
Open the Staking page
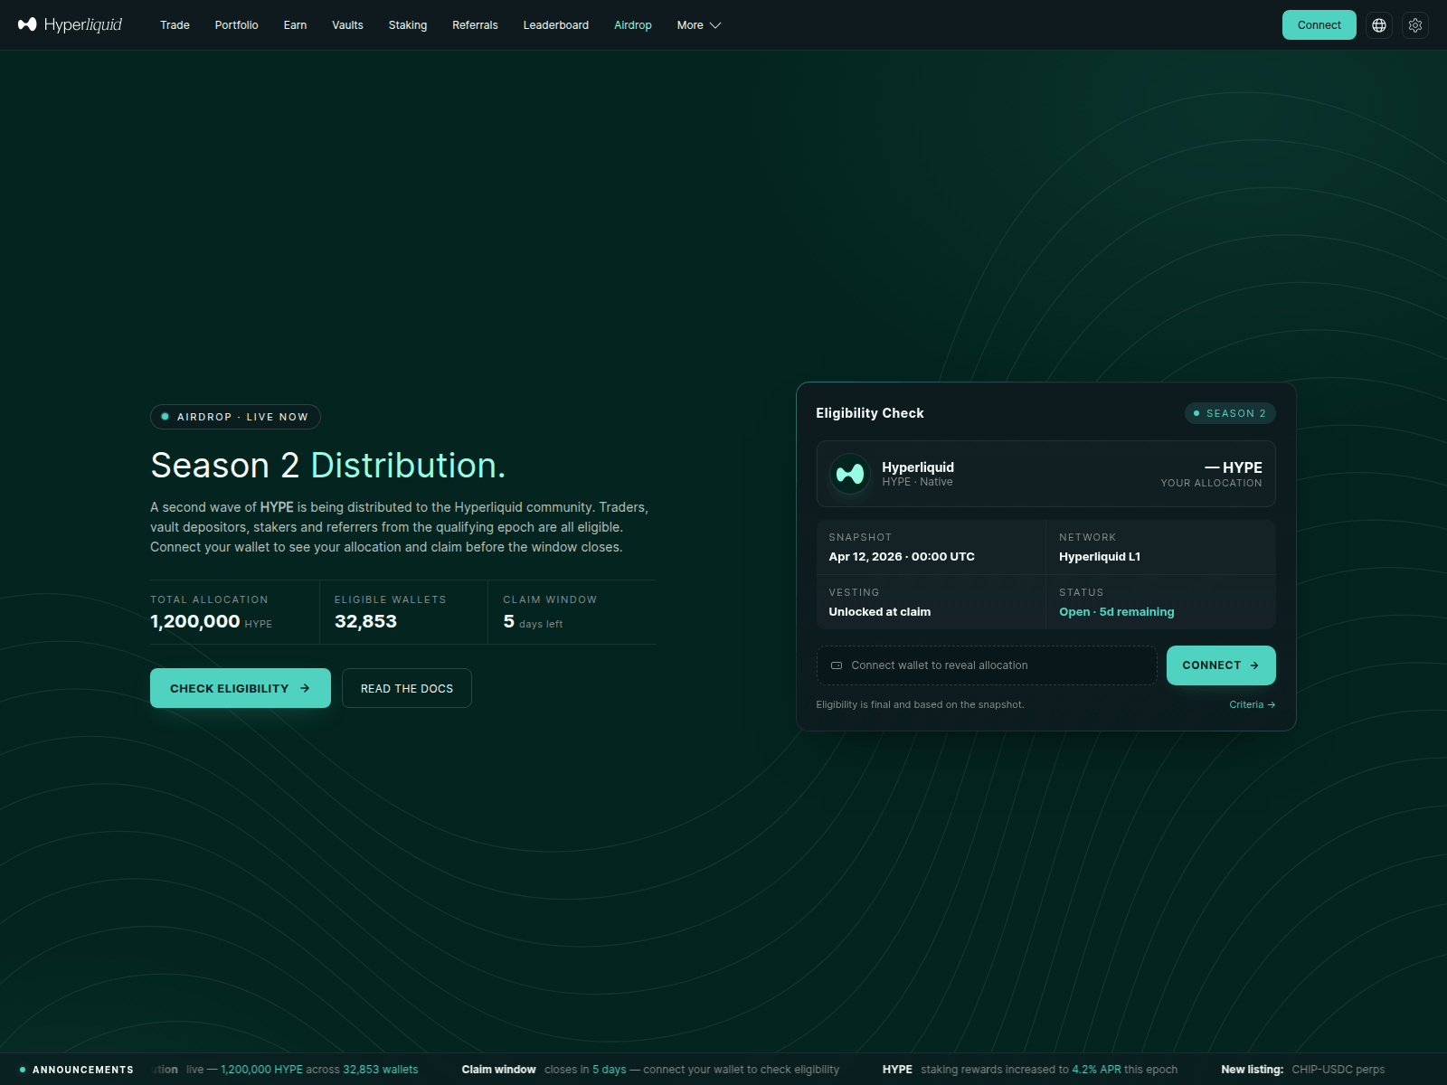408,25
